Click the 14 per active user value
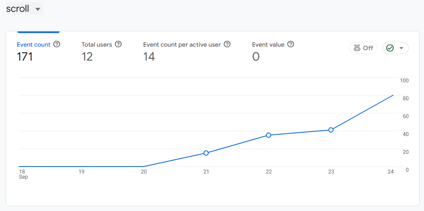Image resolution: width=424 pixels, height=211 pixels. pyautogui.click(x=149, y=57)
